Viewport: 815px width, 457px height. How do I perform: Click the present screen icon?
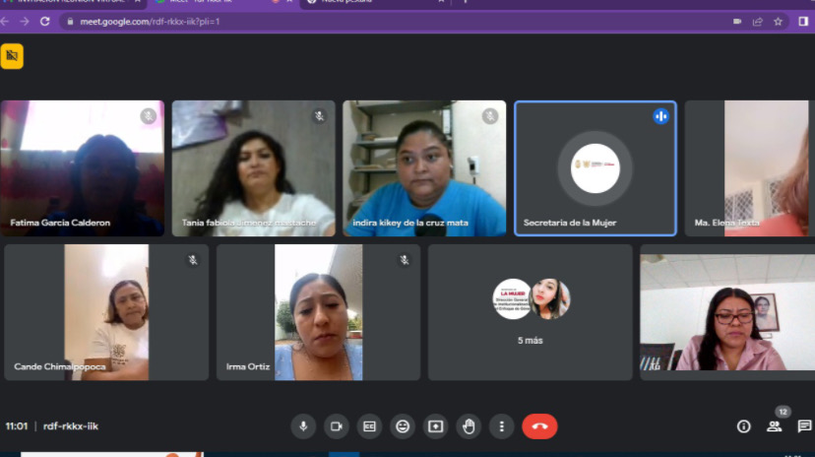click(x=436, y=426)
